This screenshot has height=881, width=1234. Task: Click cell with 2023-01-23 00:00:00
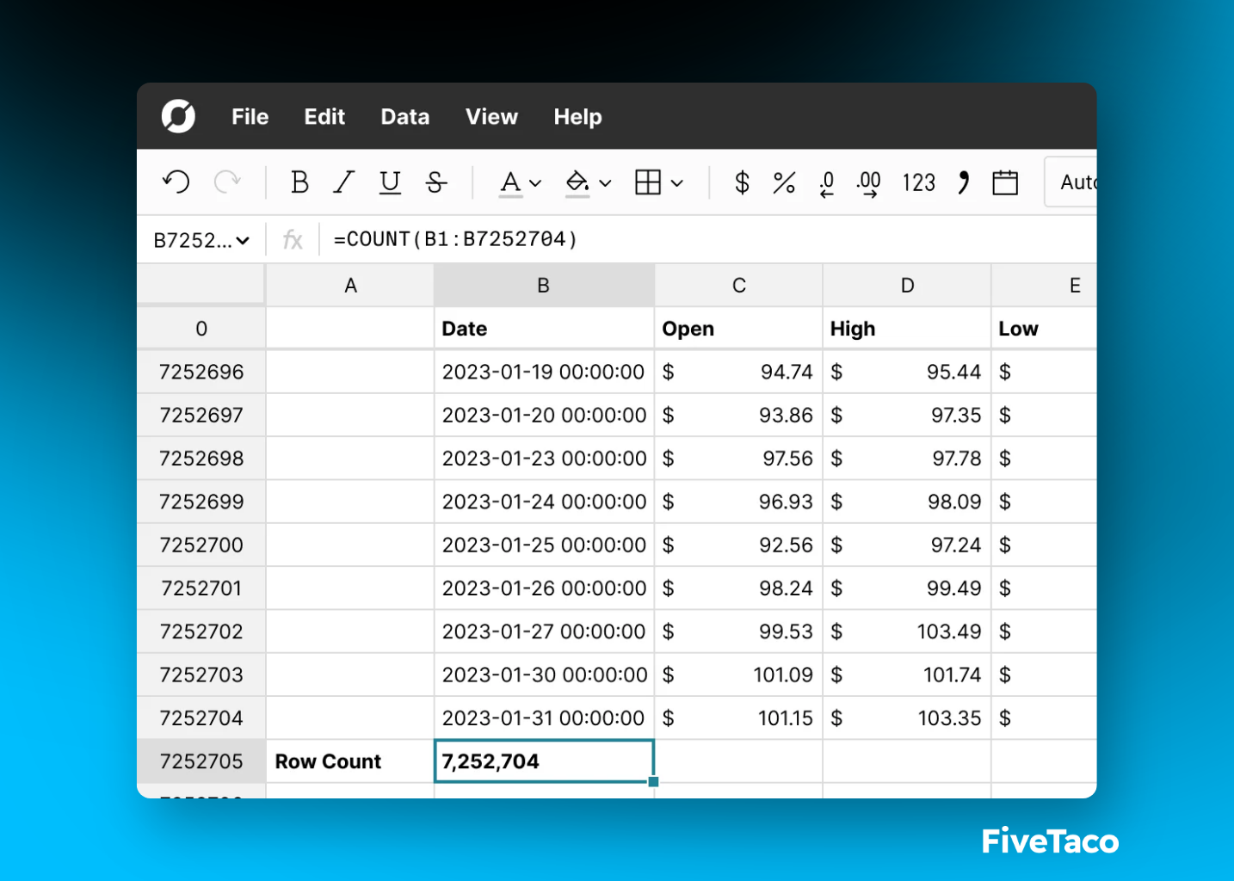(544, 459)
